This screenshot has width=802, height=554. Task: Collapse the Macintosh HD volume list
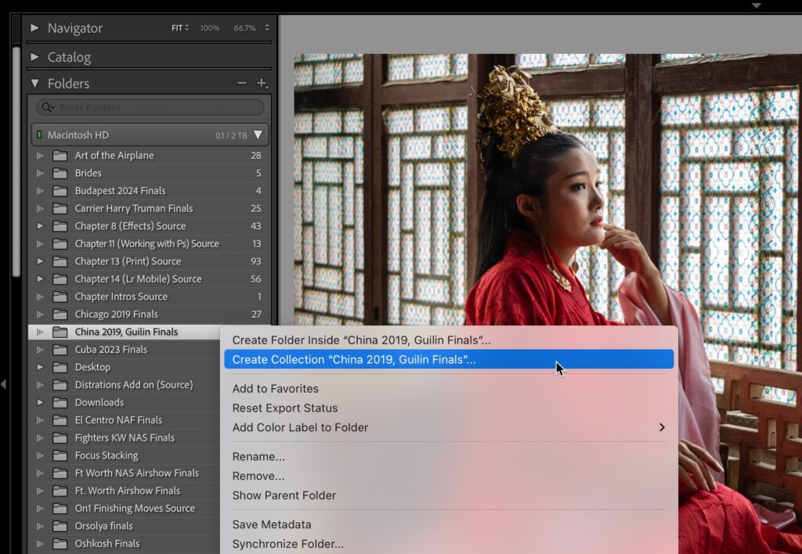(257, 135)
